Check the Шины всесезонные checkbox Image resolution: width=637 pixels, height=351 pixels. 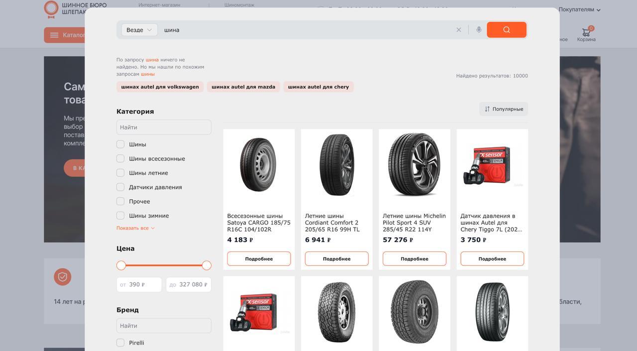pos(120,158)
